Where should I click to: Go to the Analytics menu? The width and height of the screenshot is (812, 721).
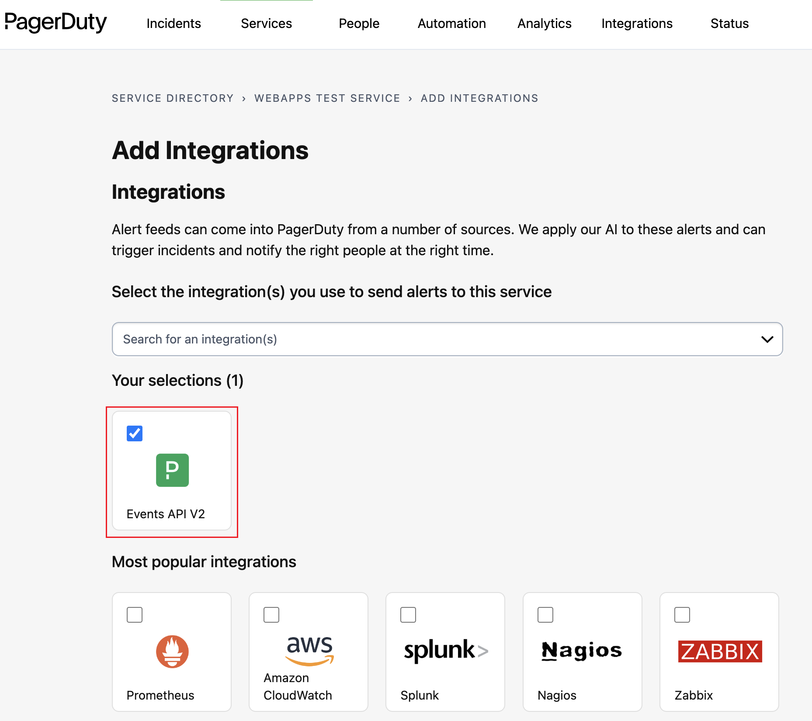point(544,24)
